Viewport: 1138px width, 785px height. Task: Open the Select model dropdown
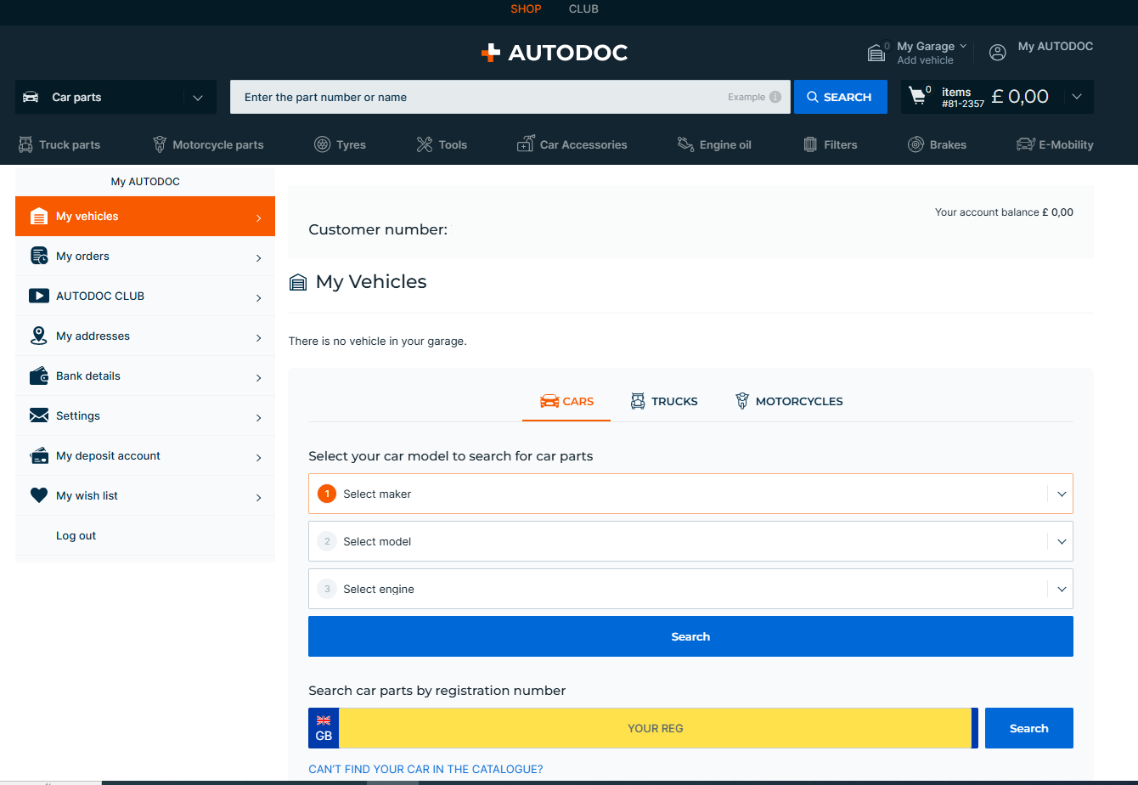(690, 541)
